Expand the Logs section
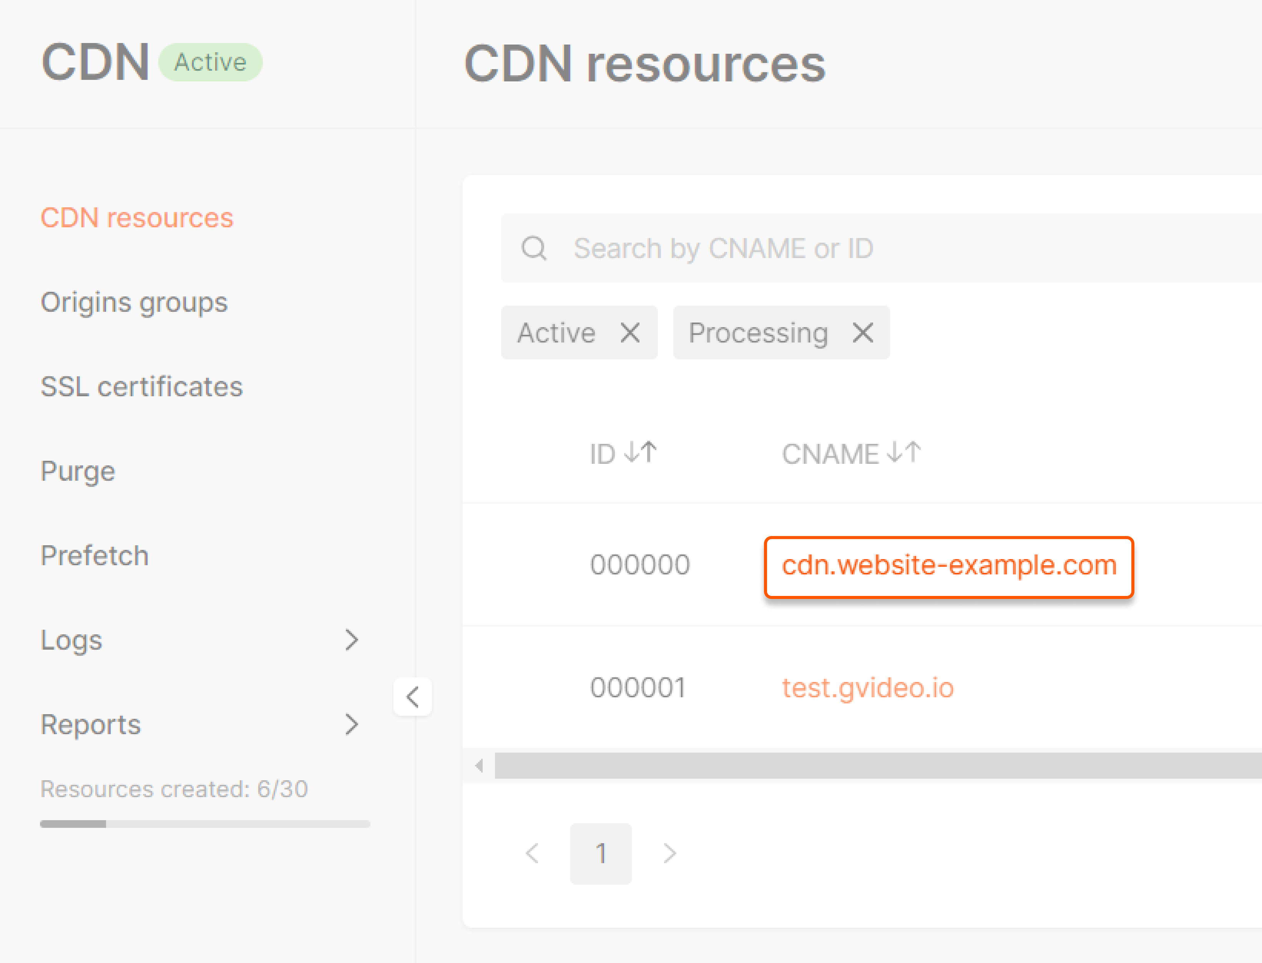Image resolution: width=1262 pixels, height=963 pixels. pos(352,640)
